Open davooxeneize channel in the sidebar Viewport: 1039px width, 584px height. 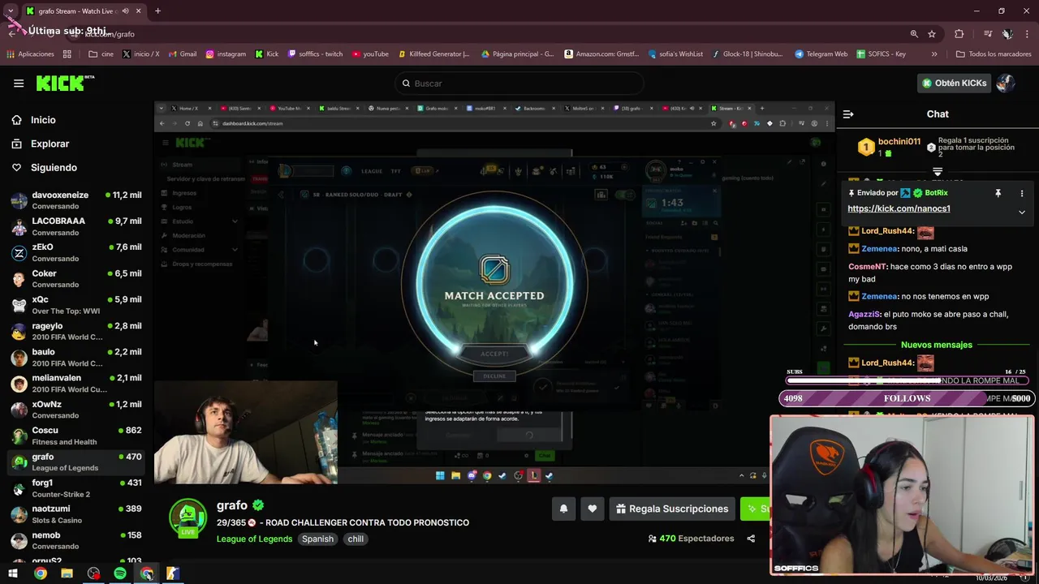[x=76, y=200]
